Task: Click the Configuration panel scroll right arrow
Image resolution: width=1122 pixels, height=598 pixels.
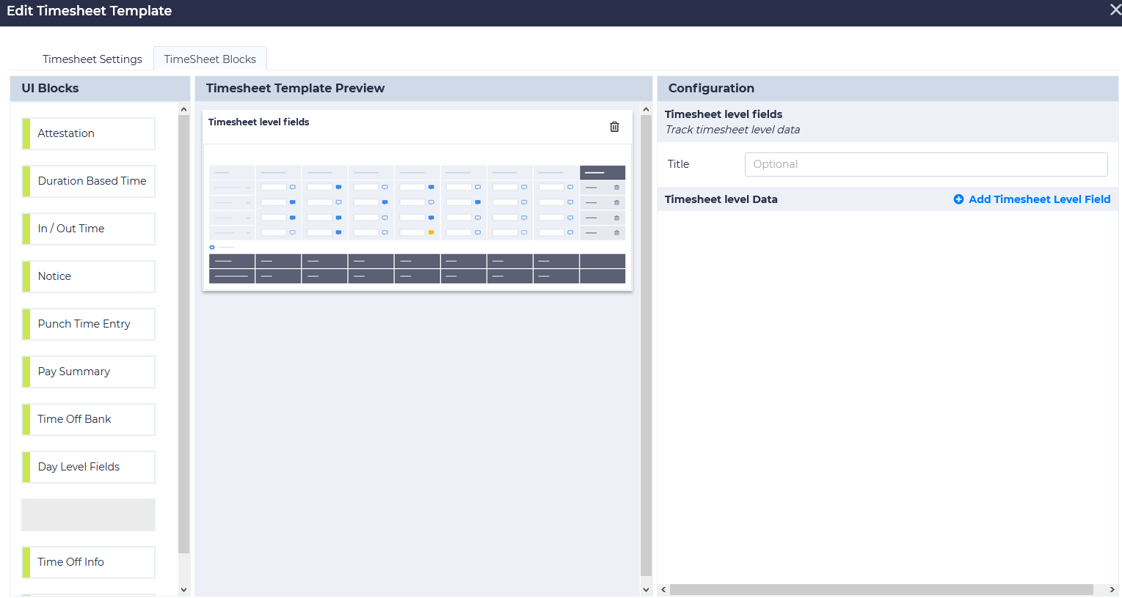Action: [1112, 589]
